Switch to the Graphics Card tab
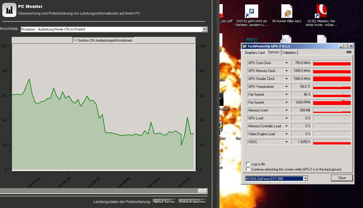The image size is (363, 208). click(x=255, y=53)
